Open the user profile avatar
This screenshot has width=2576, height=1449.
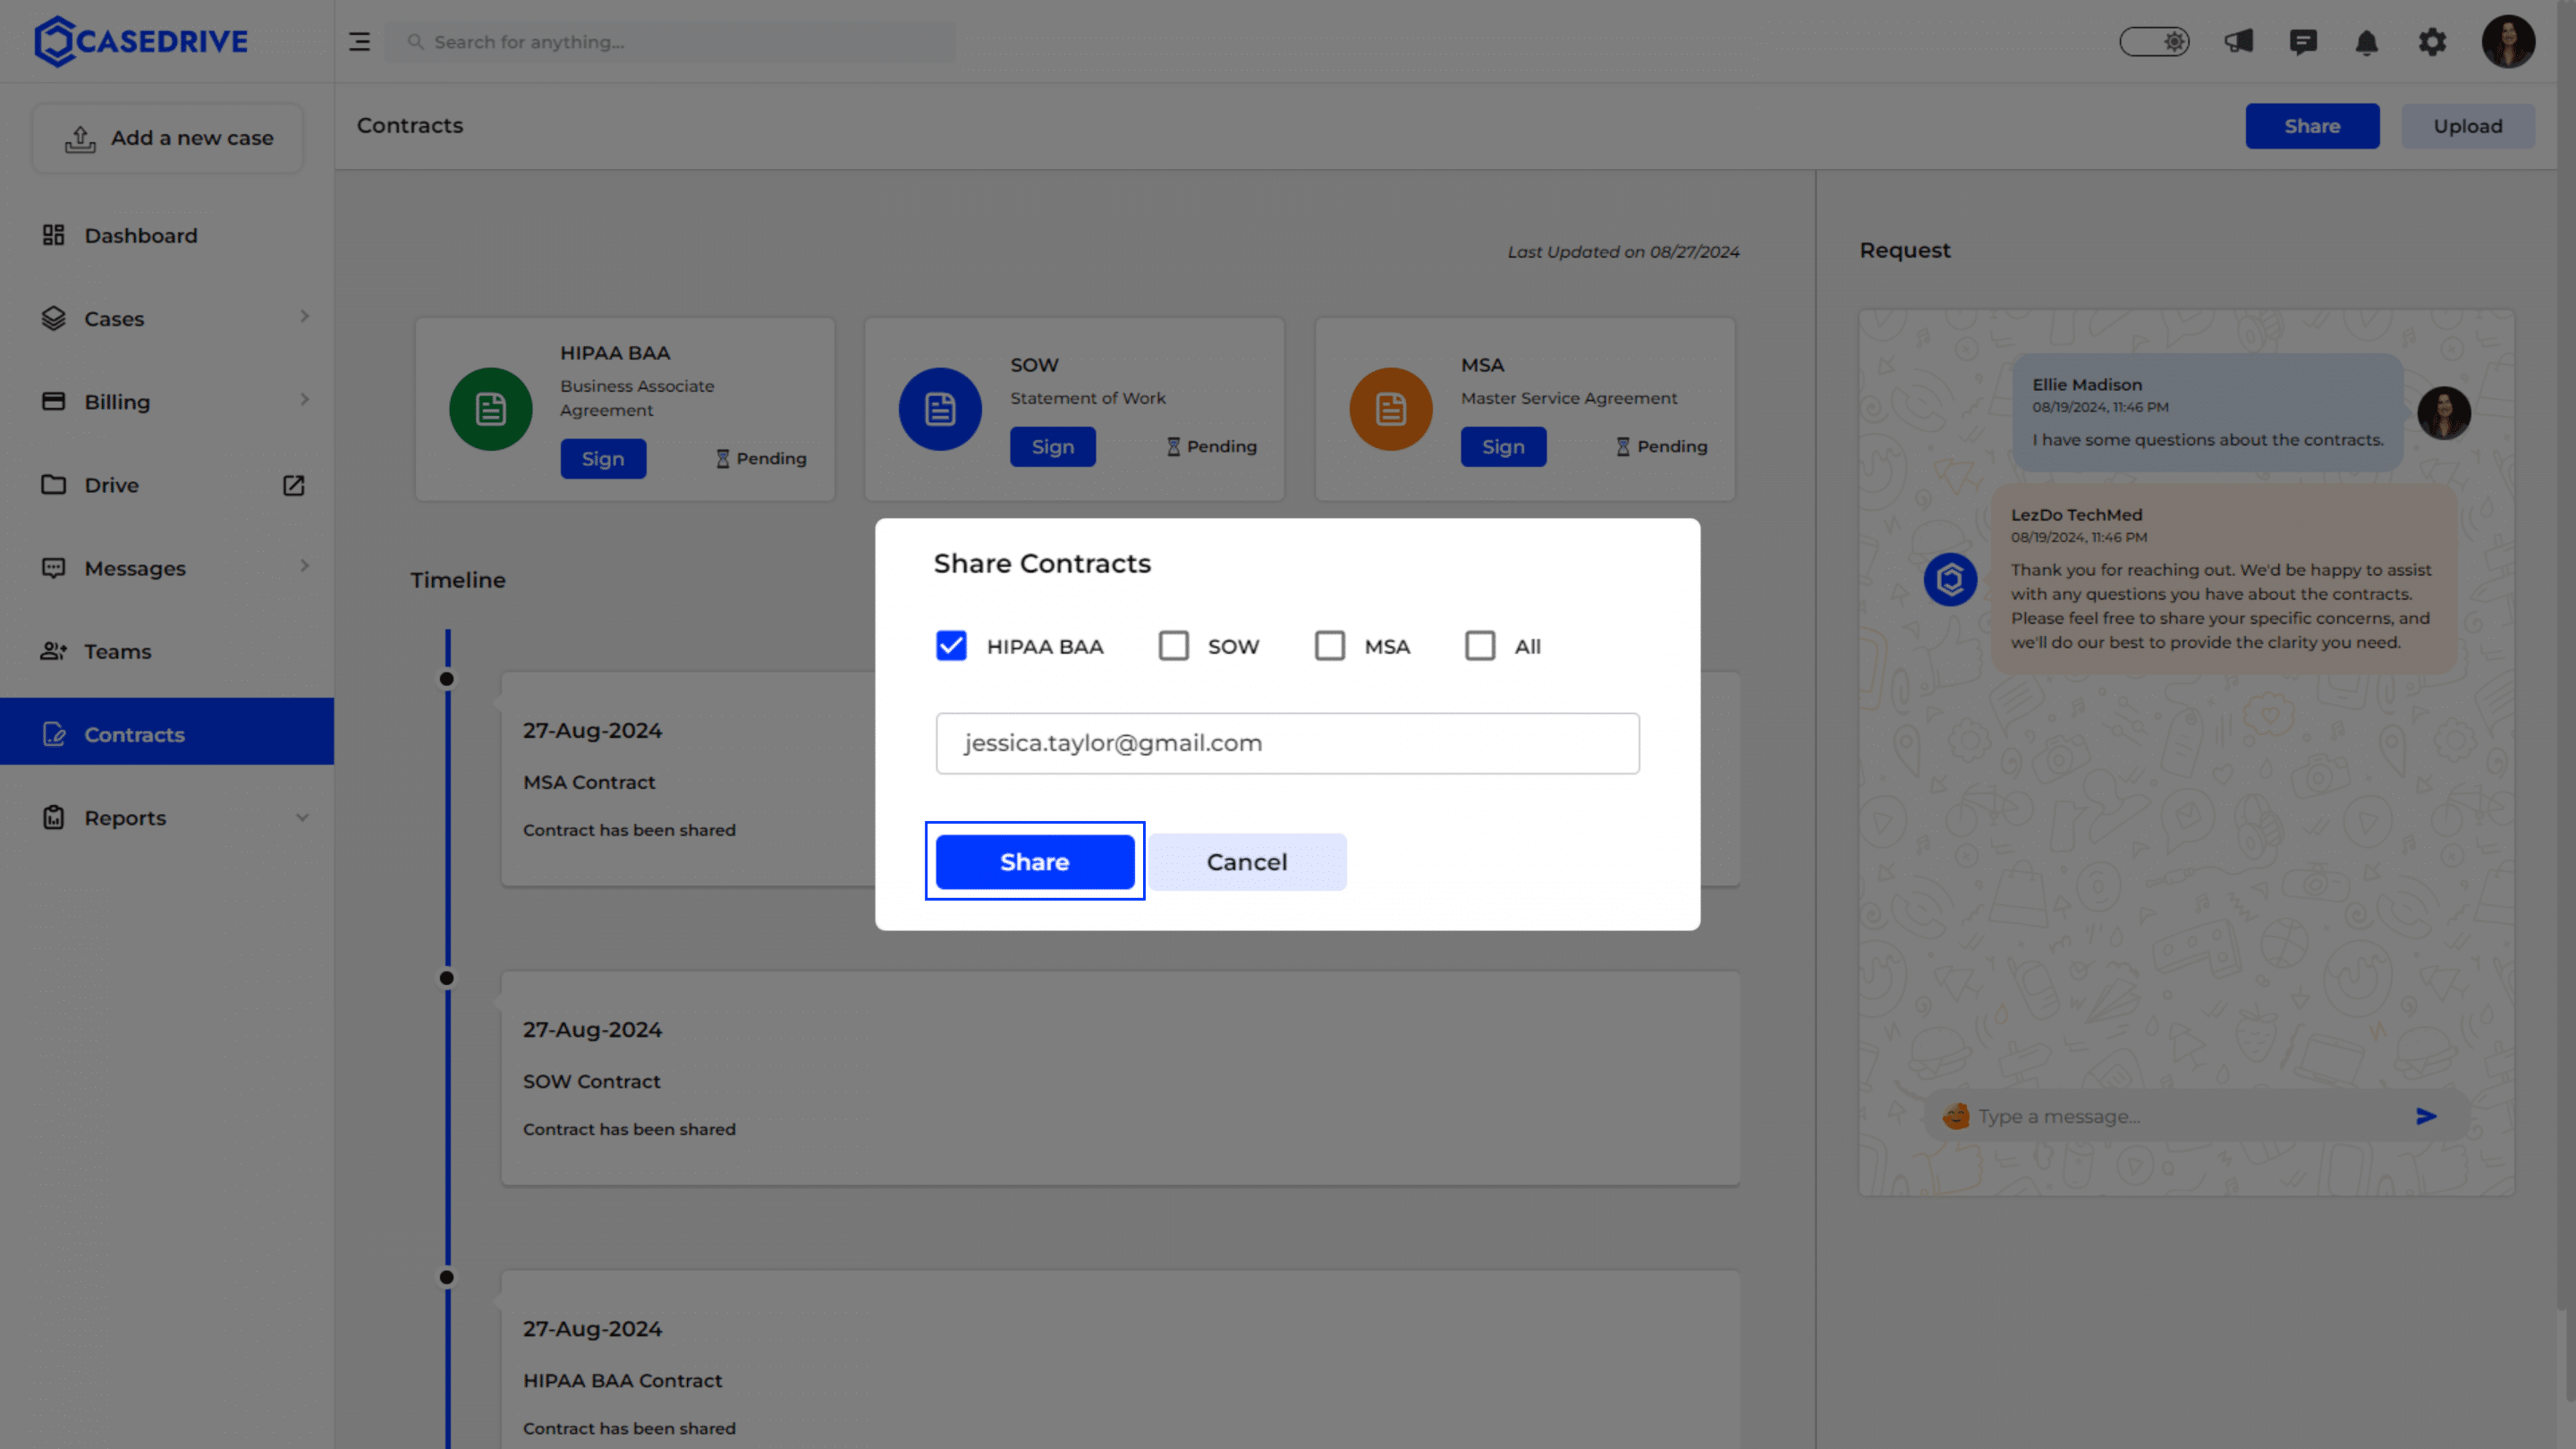[x=2508, y=42]
